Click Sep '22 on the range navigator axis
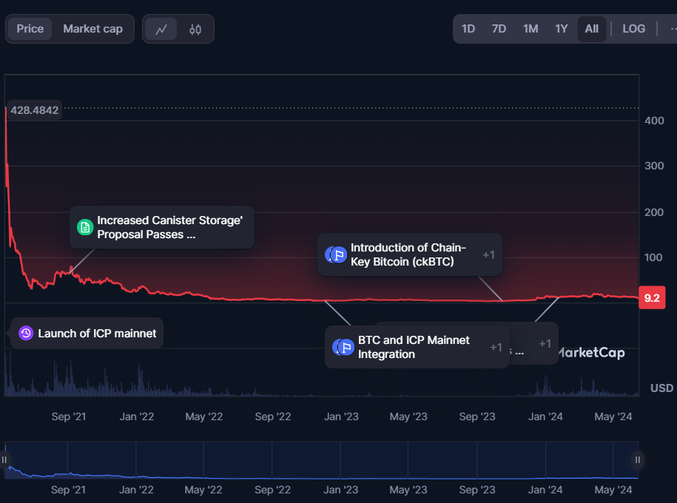Image resolution: width=677 pixels, height=503 pixels. [x=272, y=490]
